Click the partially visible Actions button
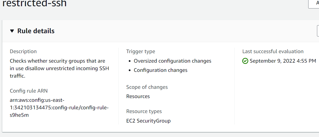 click(x=314, y=4)
